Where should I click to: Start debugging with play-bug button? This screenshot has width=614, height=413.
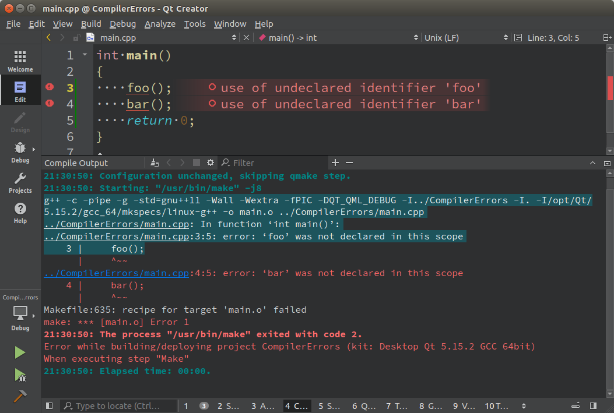[20, 375]
